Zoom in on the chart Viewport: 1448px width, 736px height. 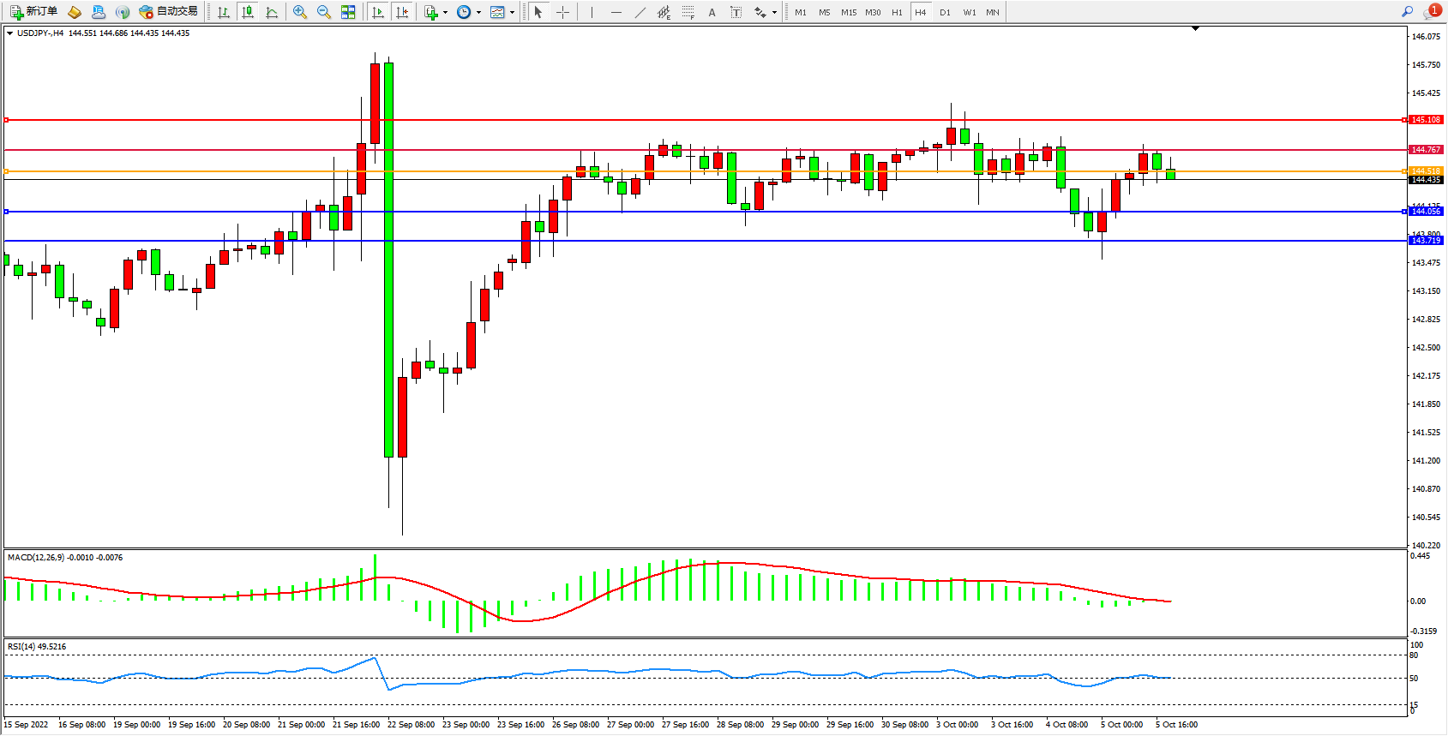coord(299,12)
